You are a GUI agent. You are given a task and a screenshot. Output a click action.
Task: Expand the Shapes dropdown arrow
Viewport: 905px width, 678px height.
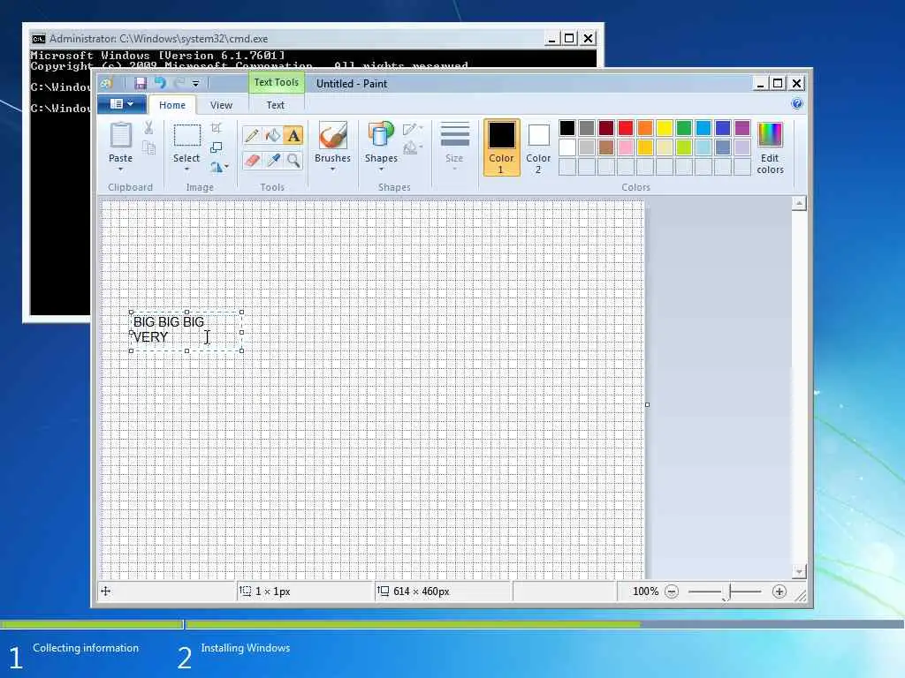tap(381, 169)
